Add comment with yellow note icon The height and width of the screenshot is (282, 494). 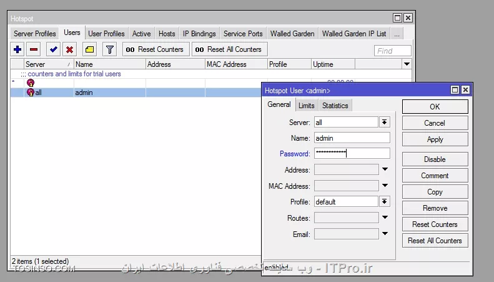coord(89,49)
